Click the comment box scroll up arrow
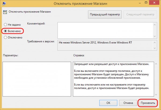The image size is (161, 110). (155, 25)
